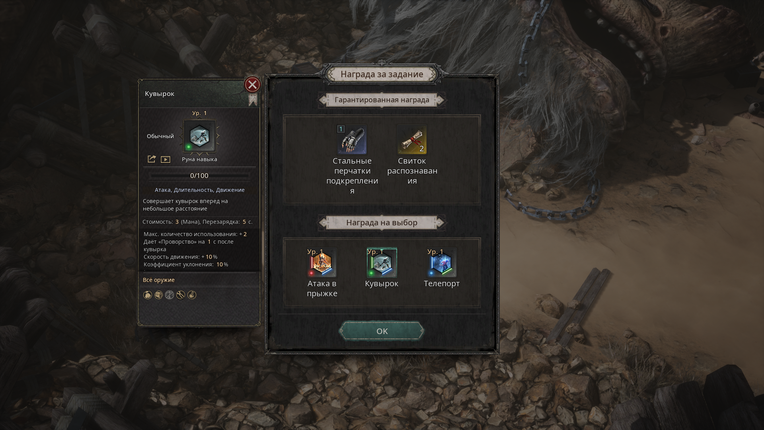The image size is (764, 430).
Task: Select the Кувырок skill rune reward
Action: tap(382, 263)
